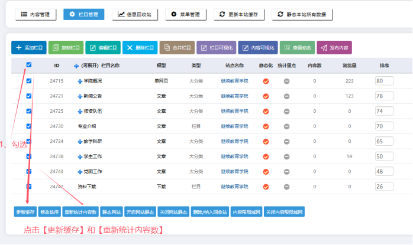Click the gray 统计重点 minus icon for 新闻公告

(286, 96)
